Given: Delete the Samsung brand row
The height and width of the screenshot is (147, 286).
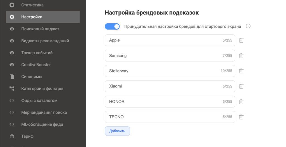Looking at the screenshot, I should (x=241, y=56).
